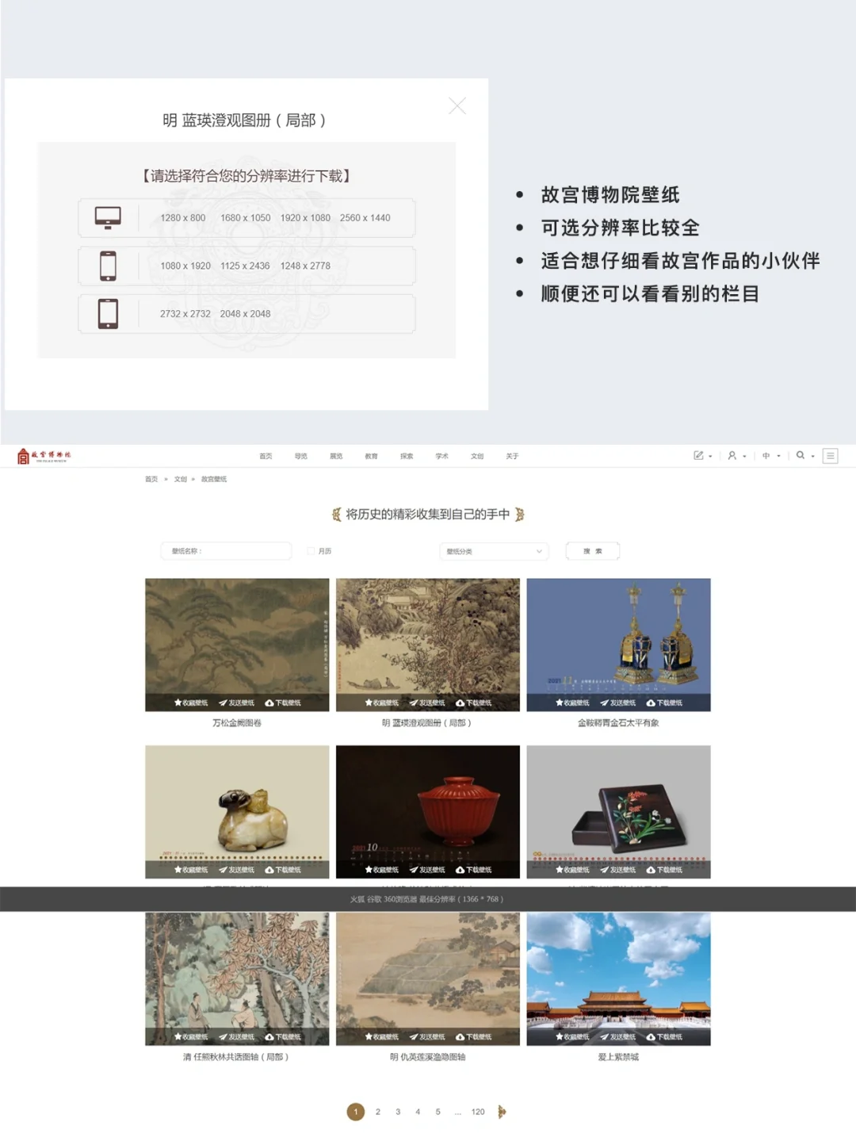
Task: Open the 文创 nav menu item
Action: coord(476,457)
